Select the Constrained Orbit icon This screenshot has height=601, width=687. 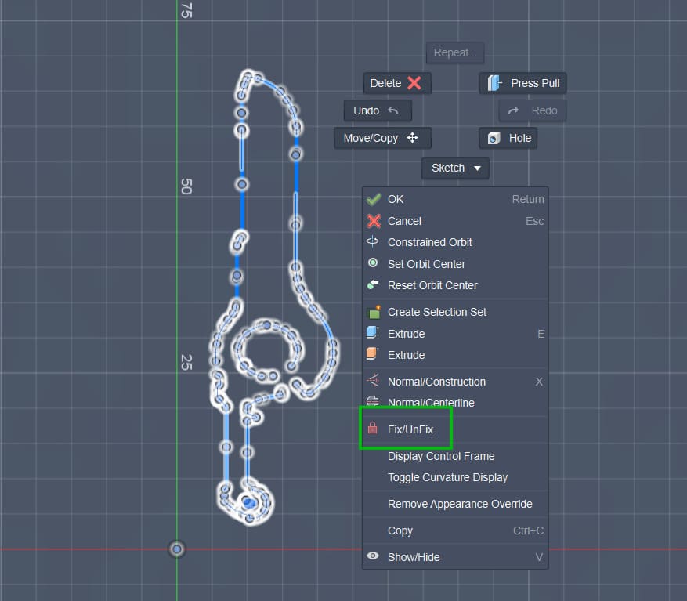coord(374,242)
